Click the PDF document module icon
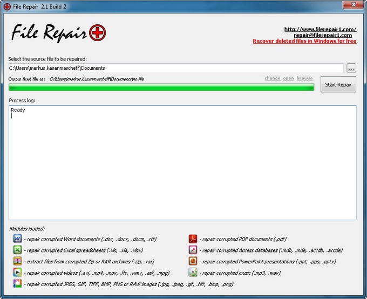This screenshot has height=299, width=367. (x=193, y=239)
